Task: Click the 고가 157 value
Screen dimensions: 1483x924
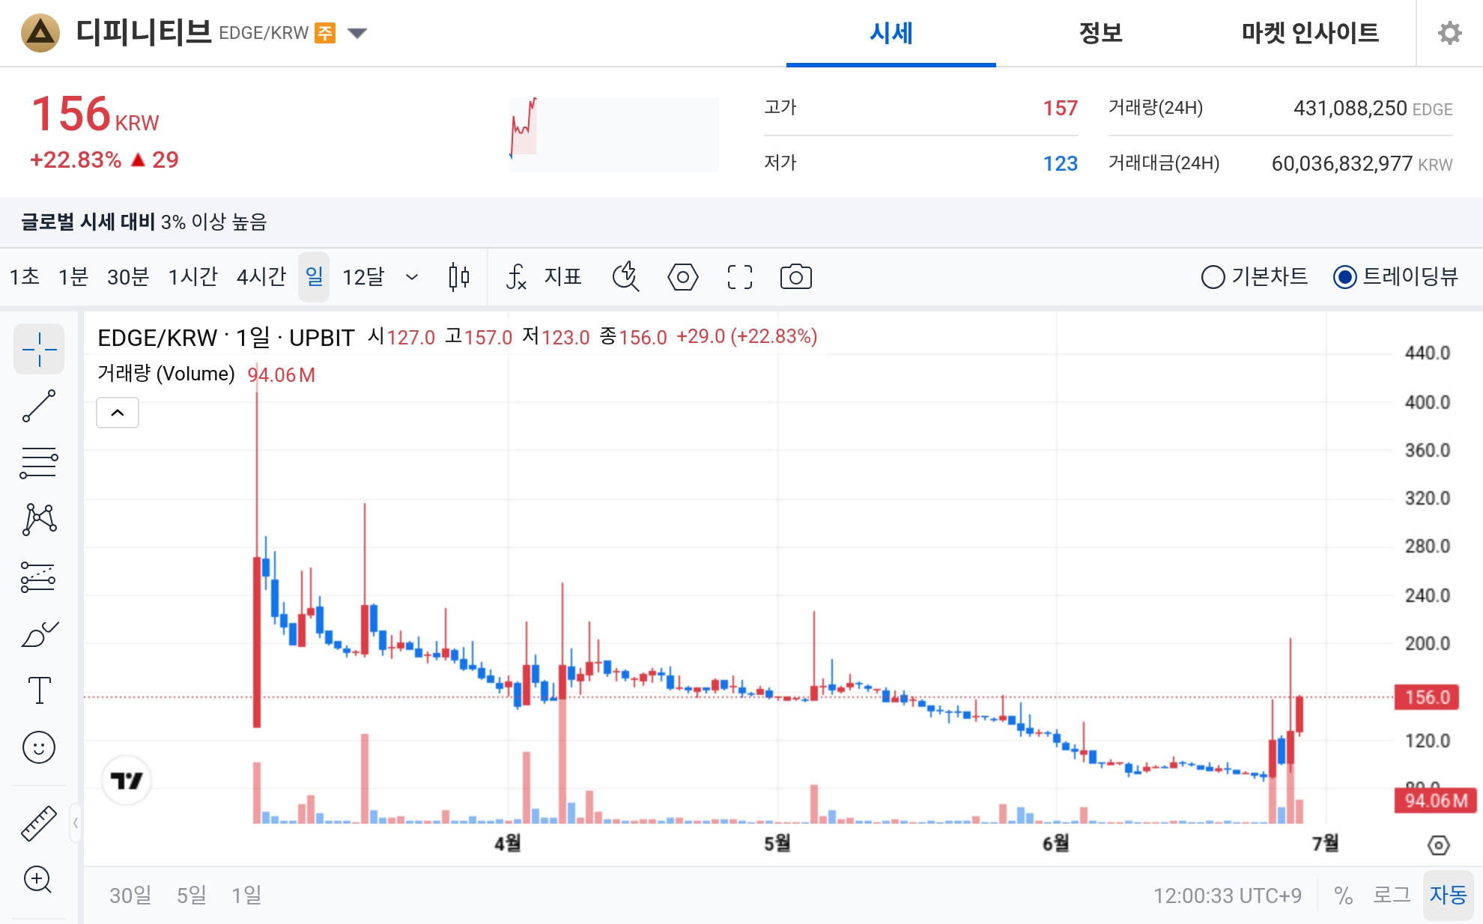Action: (1060, 108)
